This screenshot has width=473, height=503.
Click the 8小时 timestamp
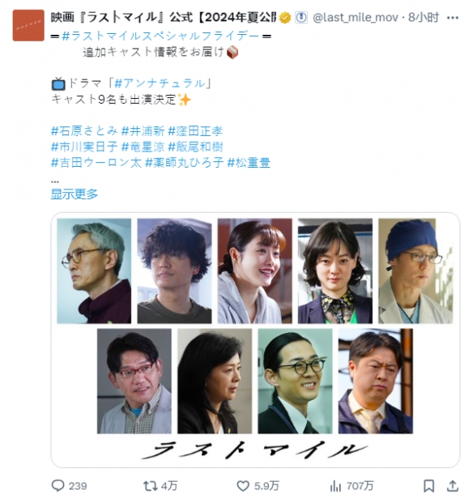(x=424, y=17)
